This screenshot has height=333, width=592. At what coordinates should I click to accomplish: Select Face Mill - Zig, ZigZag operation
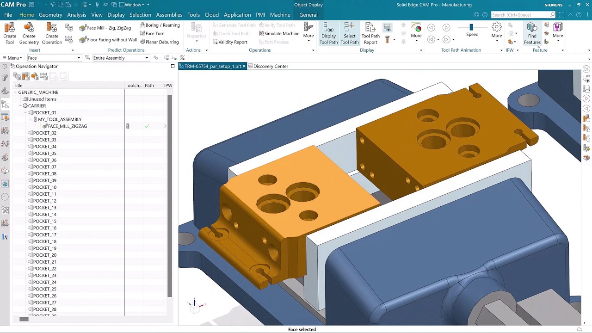point(105,28)
